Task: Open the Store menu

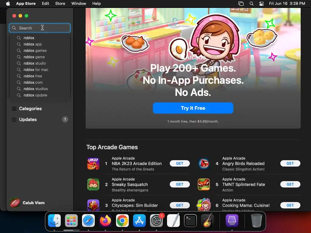Action: pos(60,4)
